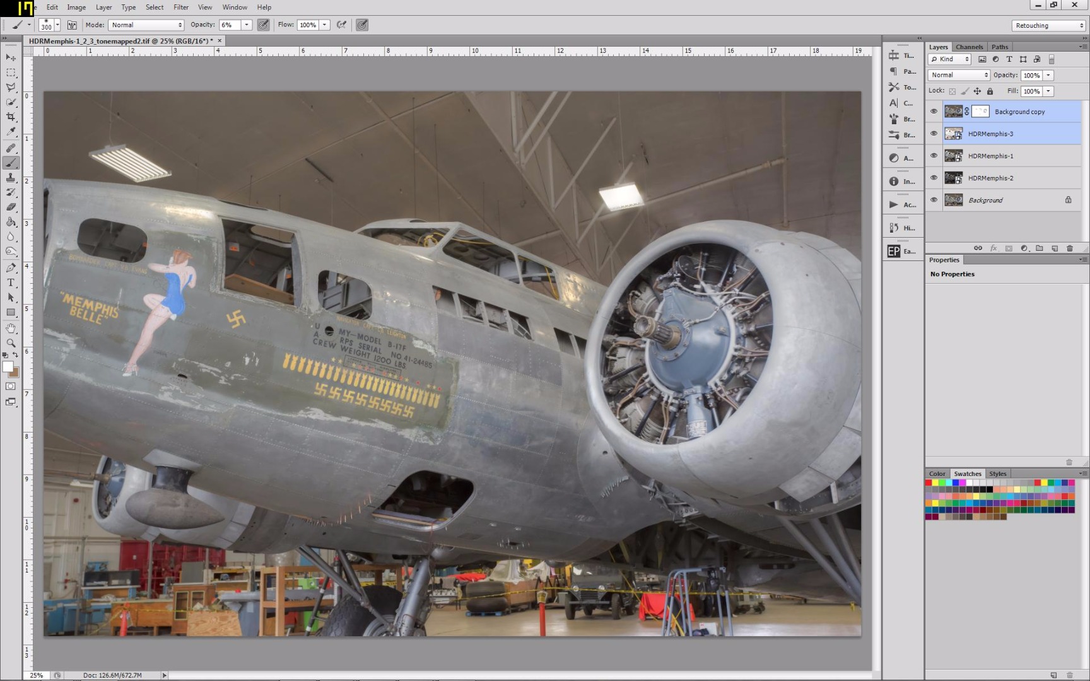
Task: Open the brush Mode dropdown
Action: tap(146, 25)
